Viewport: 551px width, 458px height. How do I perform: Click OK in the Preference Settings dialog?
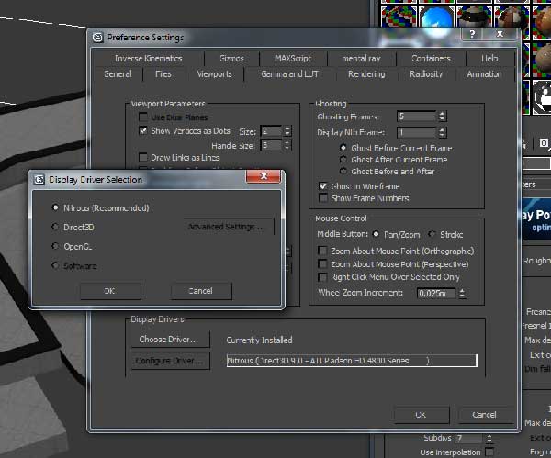pos(422,415)
